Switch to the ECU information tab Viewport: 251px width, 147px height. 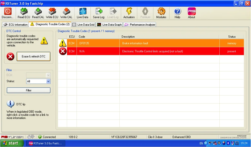[15, 25]
